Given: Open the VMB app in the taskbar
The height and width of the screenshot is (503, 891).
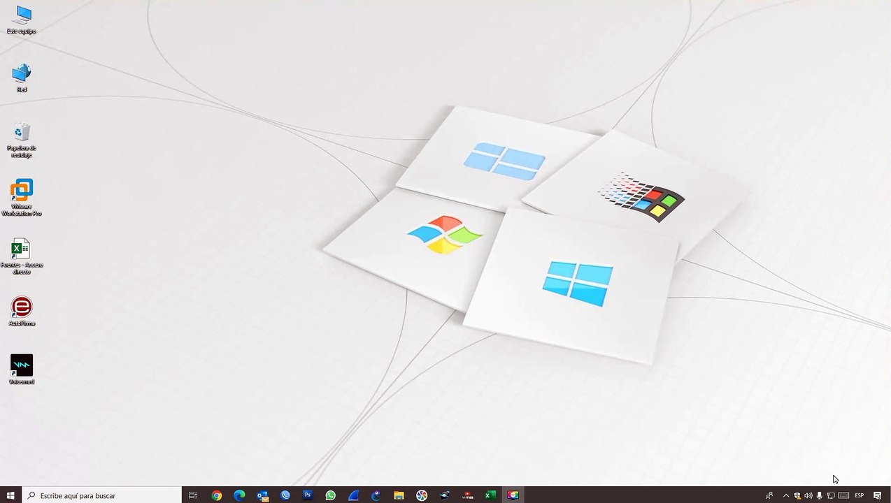Looking at the screenshot, I should coord(467,495).
